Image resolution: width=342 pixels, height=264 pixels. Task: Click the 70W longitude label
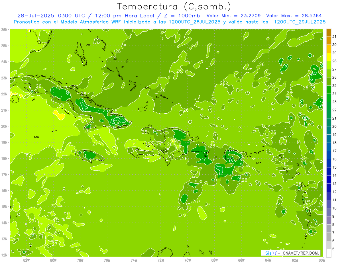pos(188,260)
